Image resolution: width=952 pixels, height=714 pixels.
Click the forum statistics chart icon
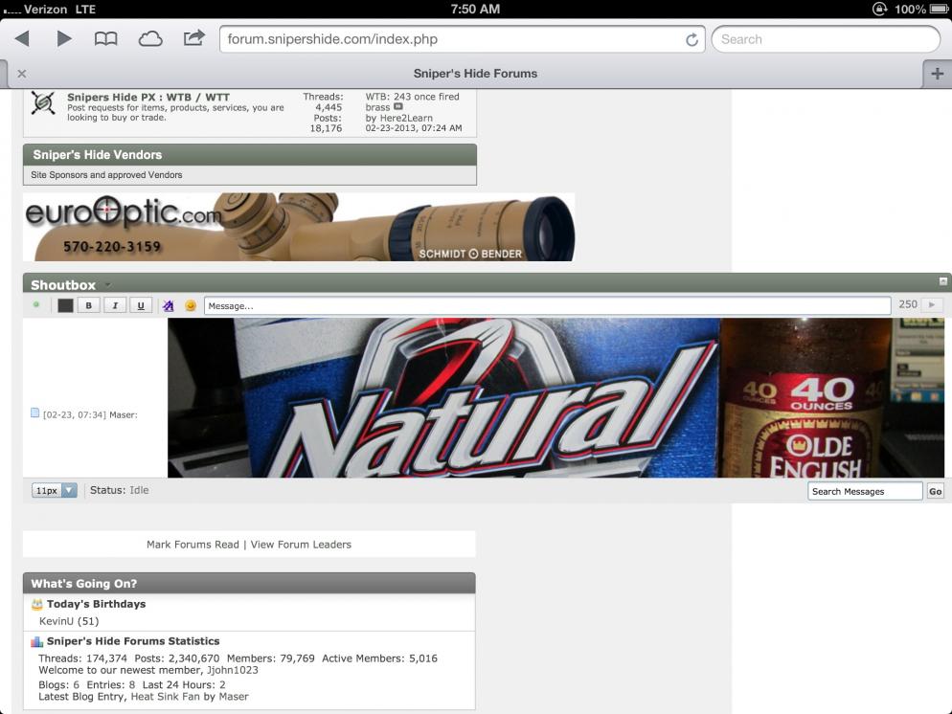[x=37, y=641]
